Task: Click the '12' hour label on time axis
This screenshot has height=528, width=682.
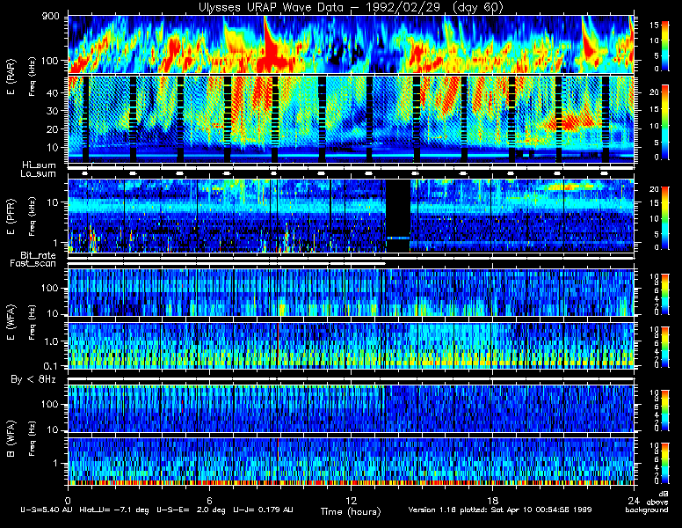Action: coord(351,500)
